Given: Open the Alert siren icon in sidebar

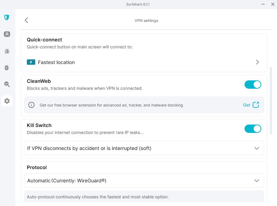Looking at the screenshot, I should pos(7,51).
